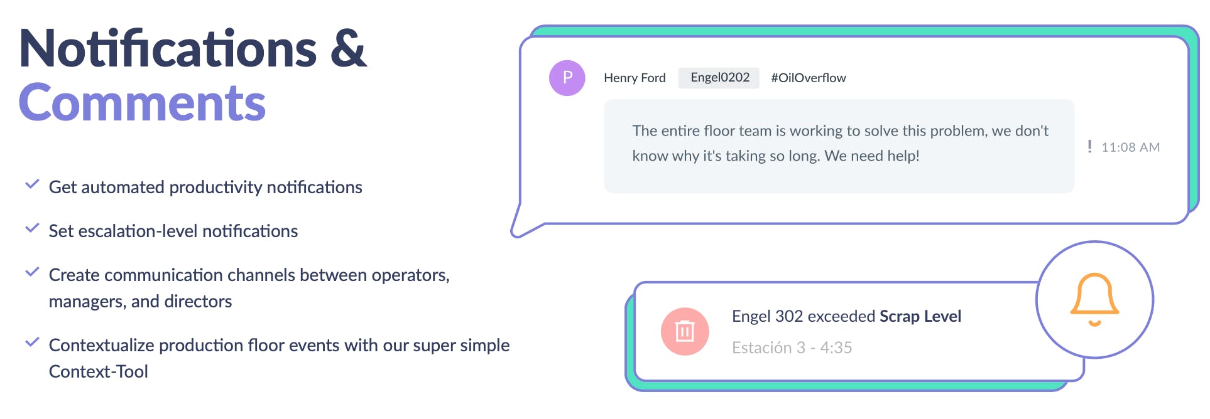This screenshot has width=1210, height=419.
Task: Click checkmark beside Contextualize production floor events
Action: pyautogui.click(x=32, y=342)
